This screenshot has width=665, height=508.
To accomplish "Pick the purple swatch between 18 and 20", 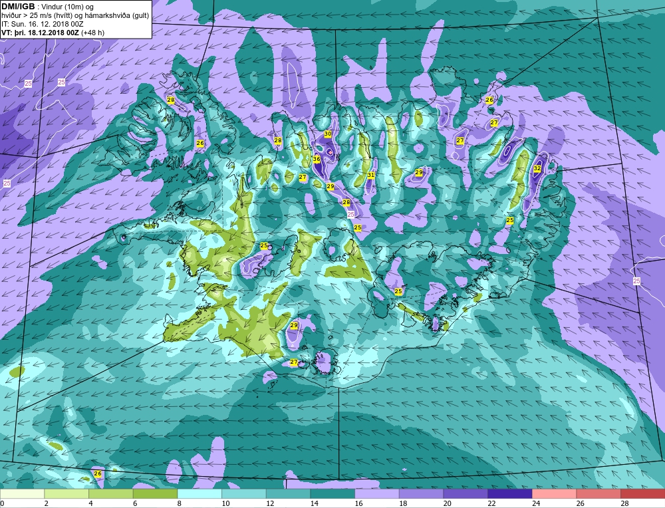I will pos(421,493).
